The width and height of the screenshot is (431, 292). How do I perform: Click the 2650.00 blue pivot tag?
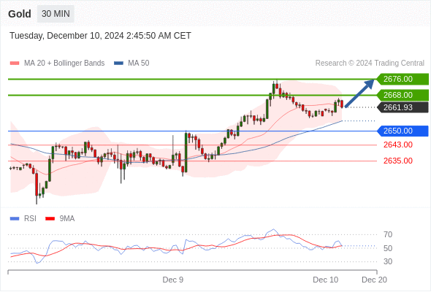[403, 131]
